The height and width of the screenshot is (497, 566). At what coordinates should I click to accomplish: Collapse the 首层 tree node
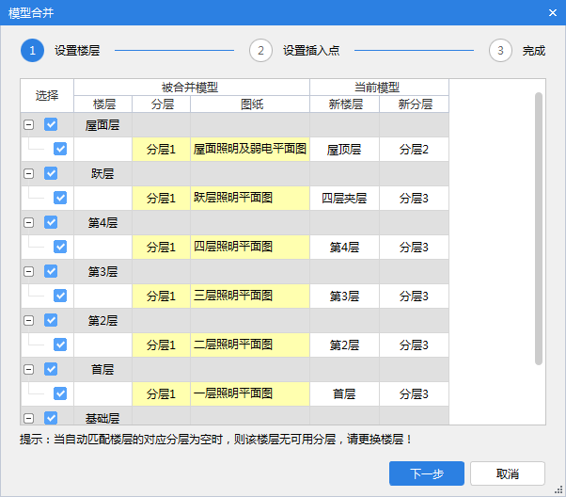tap(29, 369)
